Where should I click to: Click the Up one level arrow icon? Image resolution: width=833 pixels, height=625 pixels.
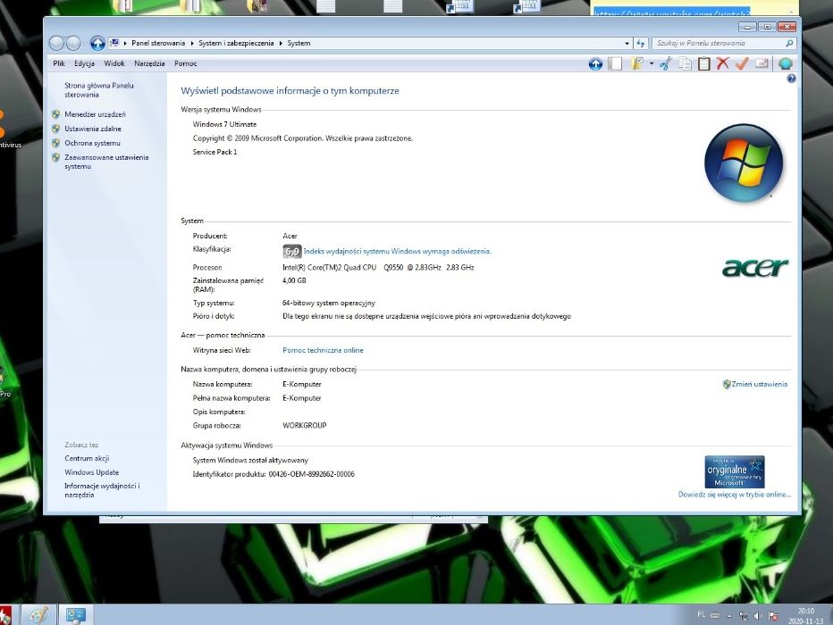point(595,63)
